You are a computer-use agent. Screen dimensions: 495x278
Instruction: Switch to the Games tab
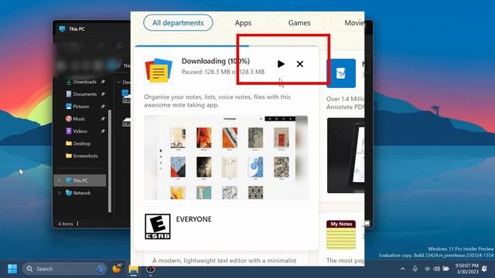[x=299, y=22]
